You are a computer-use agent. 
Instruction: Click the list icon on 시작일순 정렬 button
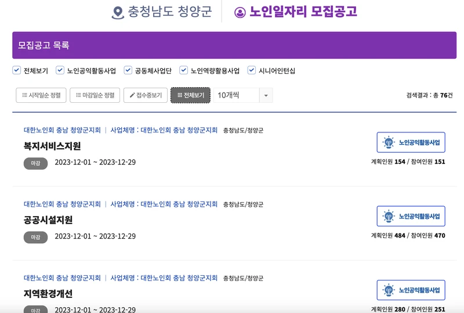pyautogui.click(x=24, y=95)
